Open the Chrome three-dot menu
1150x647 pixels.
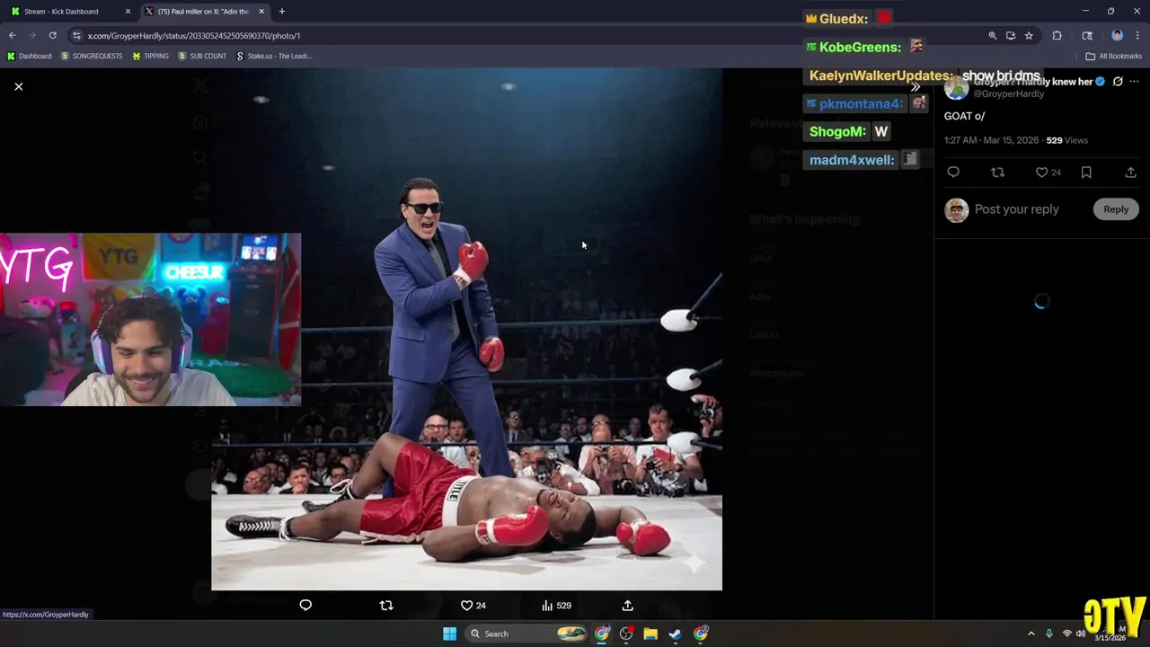pyautogui.click(x=1137, y=36)
